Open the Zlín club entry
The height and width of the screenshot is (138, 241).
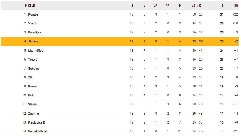pos(31,77)
